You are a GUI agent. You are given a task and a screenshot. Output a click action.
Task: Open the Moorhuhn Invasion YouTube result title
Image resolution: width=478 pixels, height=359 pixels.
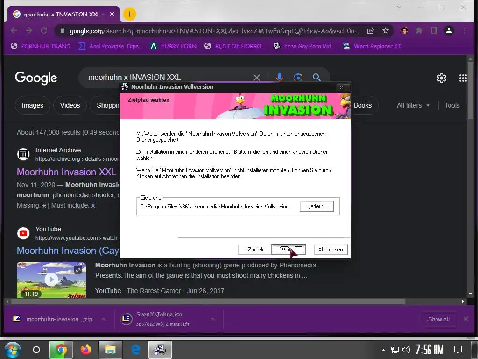(68, 251)
